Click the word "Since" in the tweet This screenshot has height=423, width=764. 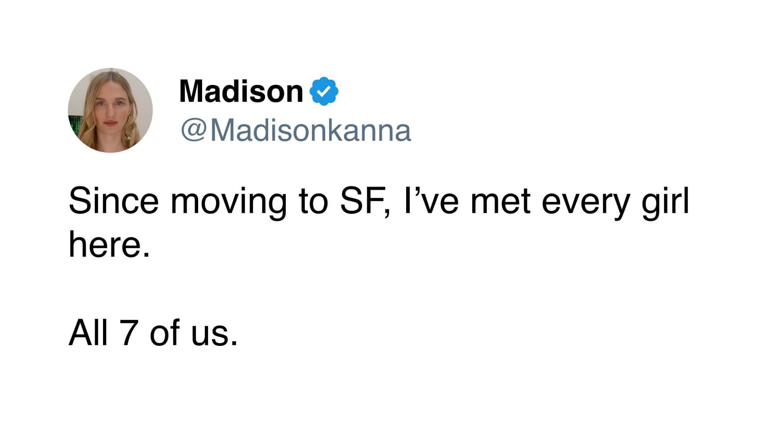[114, 201]
